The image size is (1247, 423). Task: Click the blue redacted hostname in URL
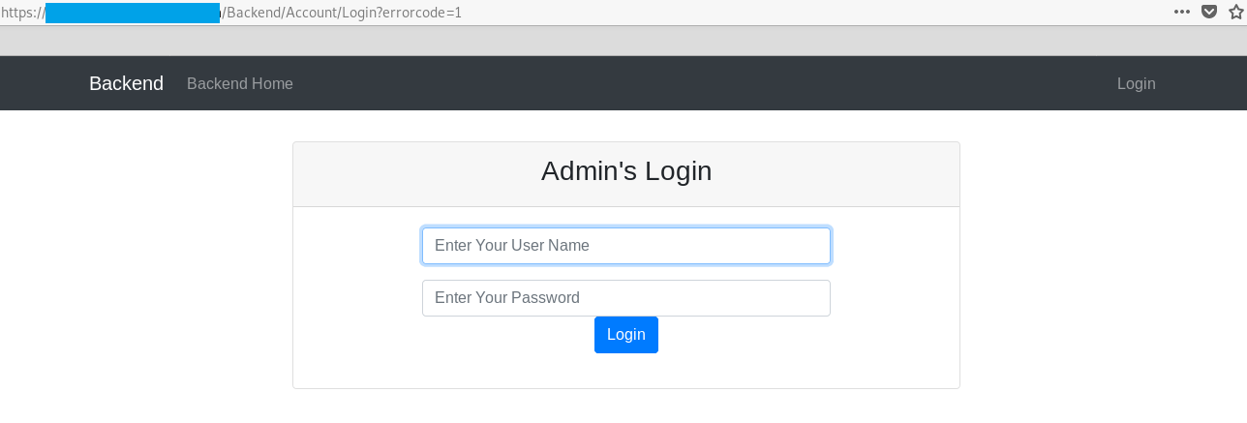pos(133,13)
